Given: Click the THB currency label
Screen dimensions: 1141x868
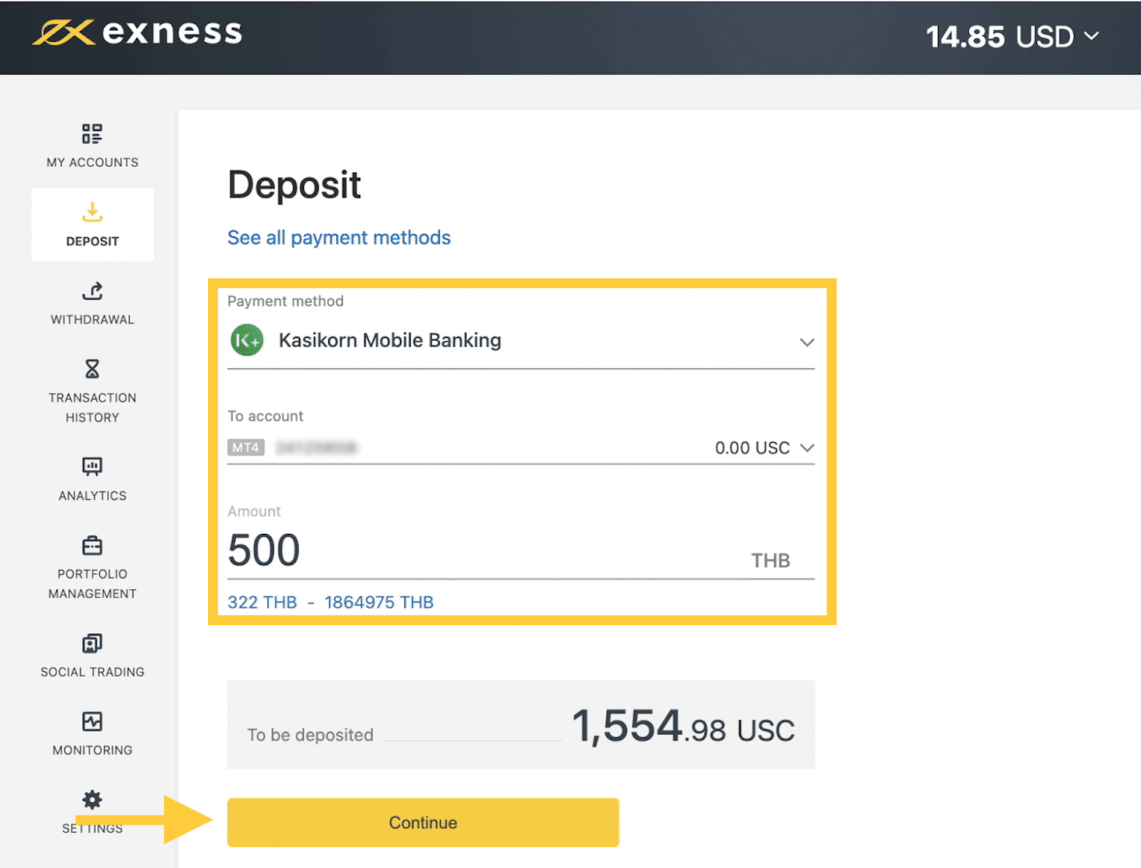Looking at the screenshot, I should click(x=771, y=561).
